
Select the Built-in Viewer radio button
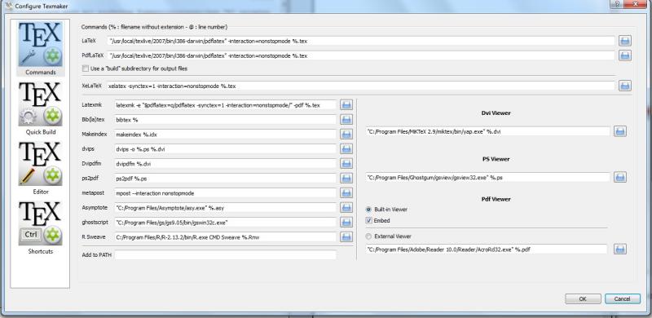368,210
